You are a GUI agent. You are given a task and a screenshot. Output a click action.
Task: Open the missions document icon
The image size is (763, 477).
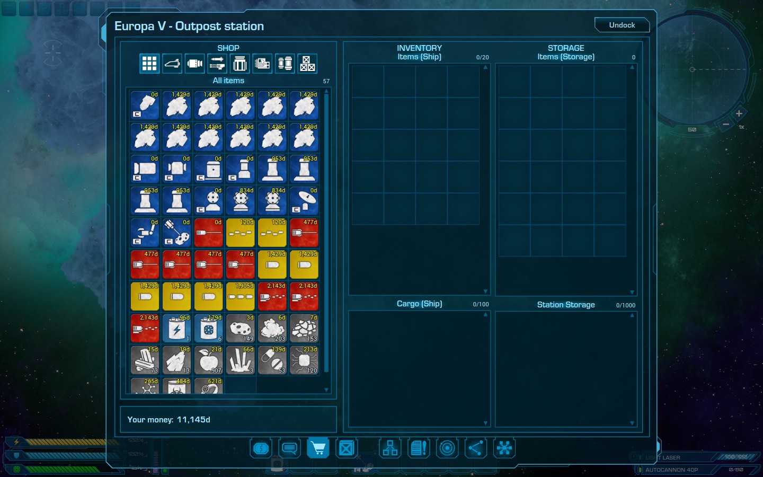click(x=419, y=449)
